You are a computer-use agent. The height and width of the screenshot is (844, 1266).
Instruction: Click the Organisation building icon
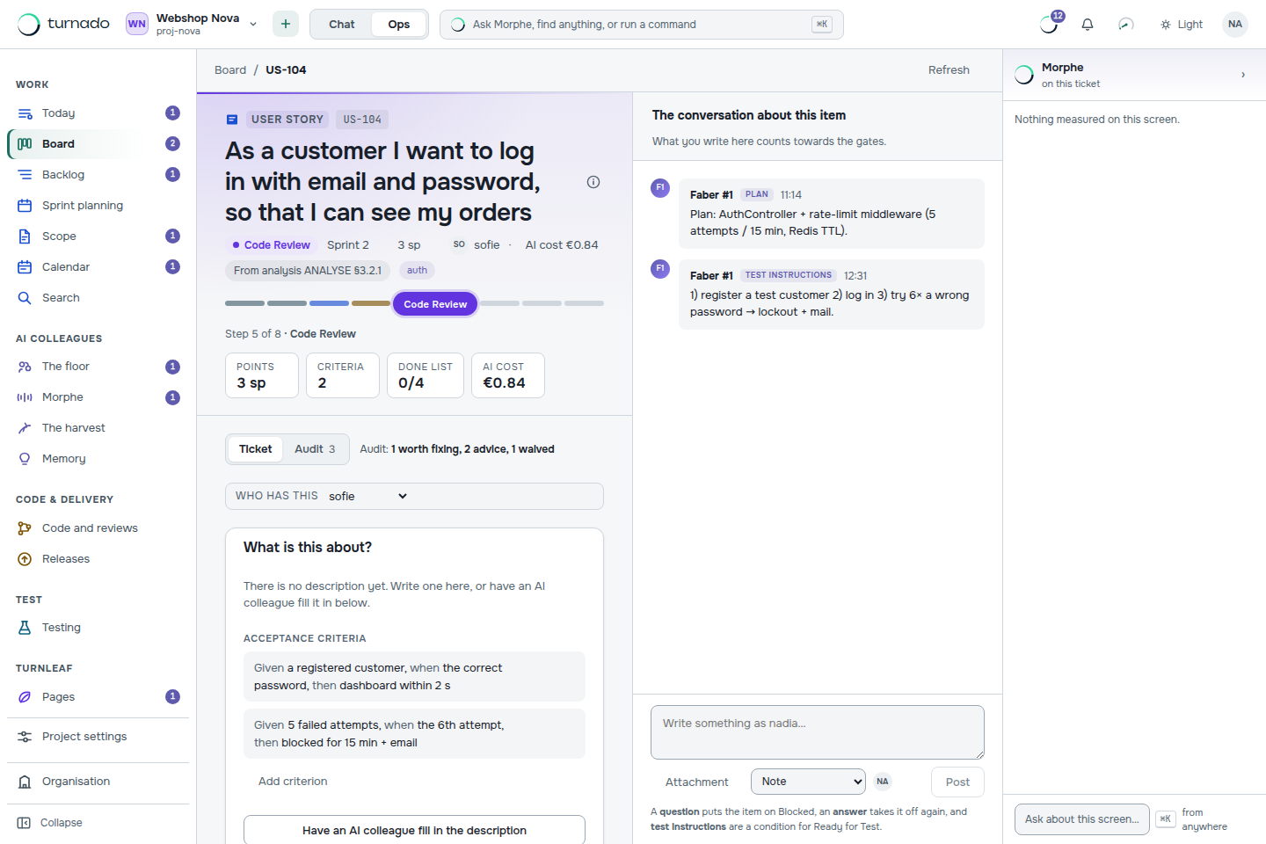click(x=25, y=782)
